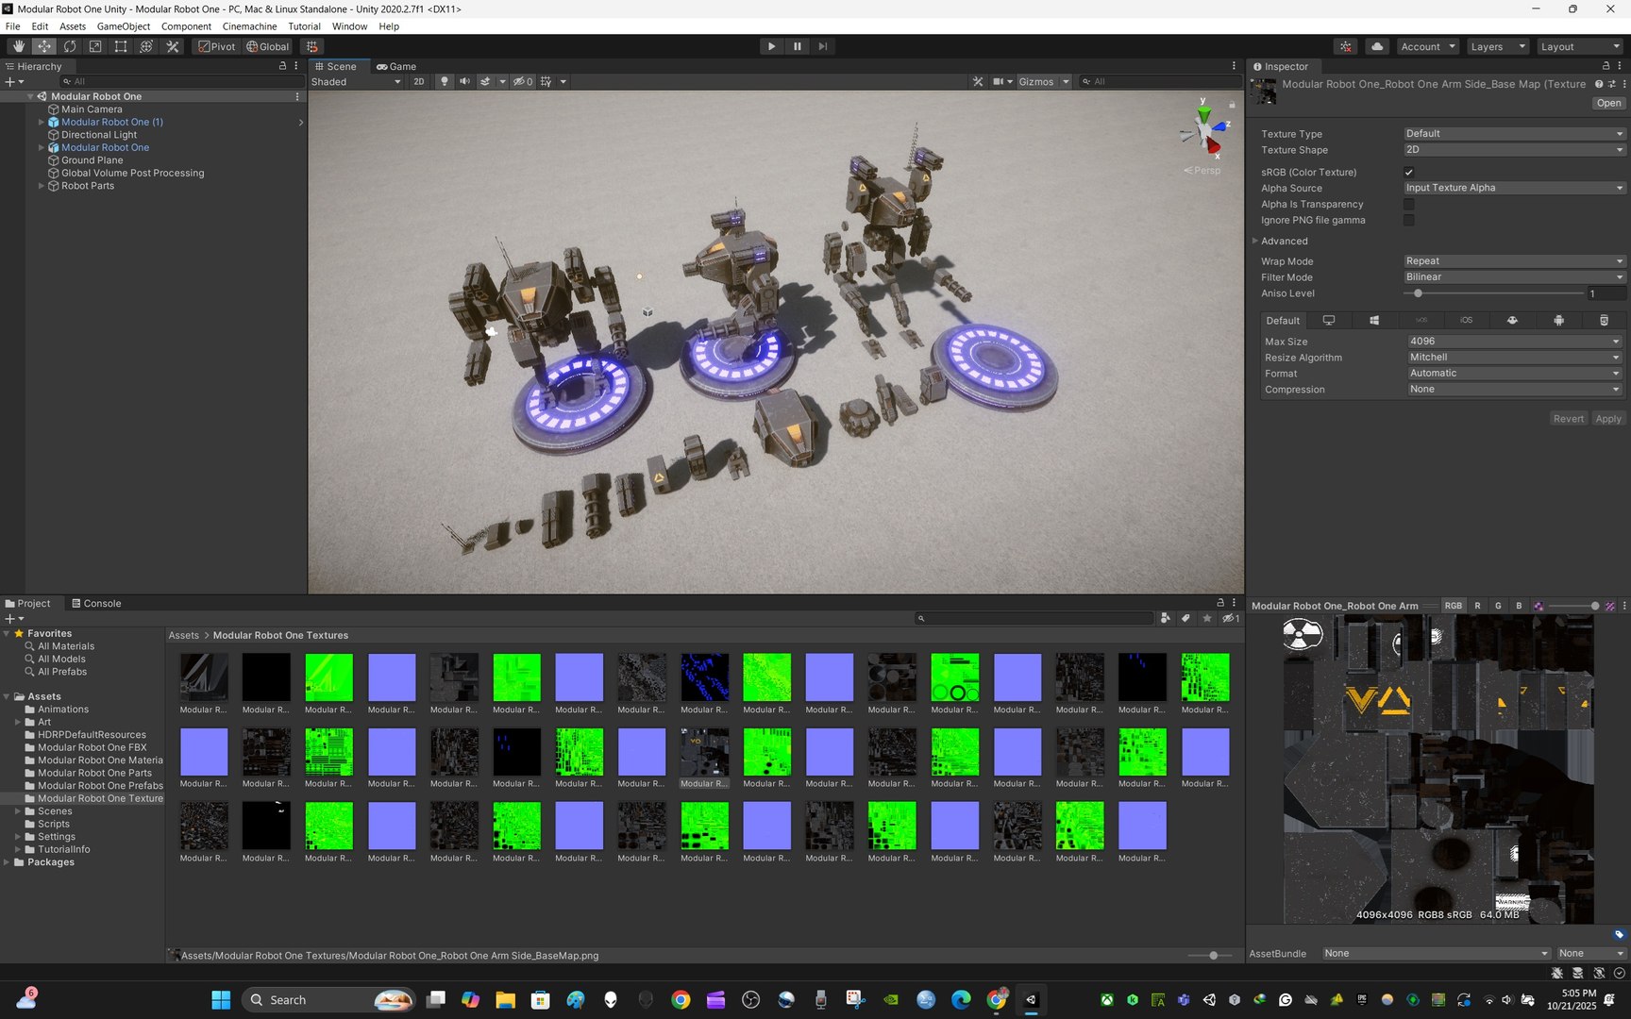Select the Rect transform tool
The width and height of the screenshot is (1631, 1019).
(121, 46)
